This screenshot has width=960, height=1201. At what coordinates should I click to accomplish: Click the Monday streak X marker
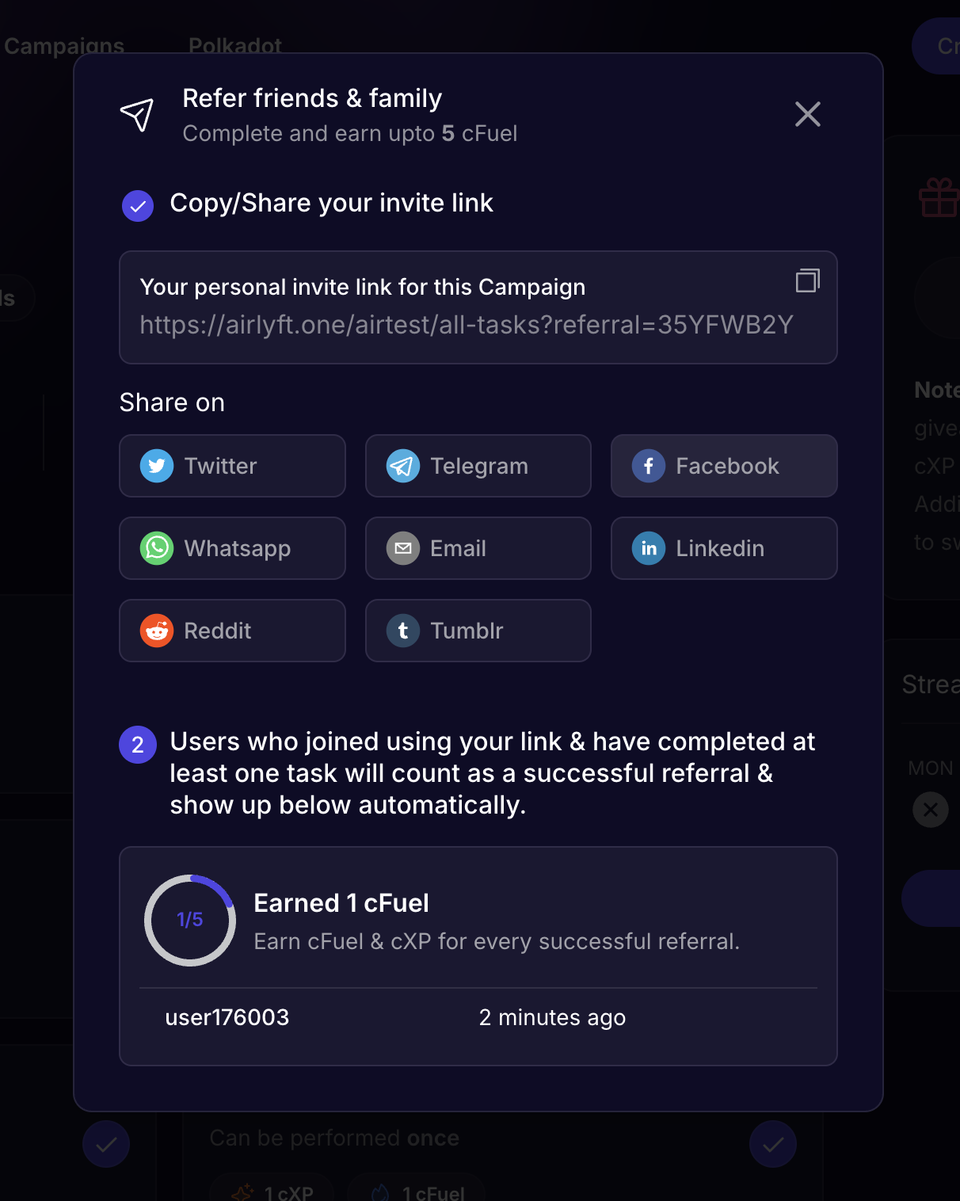tap(931, 810)
